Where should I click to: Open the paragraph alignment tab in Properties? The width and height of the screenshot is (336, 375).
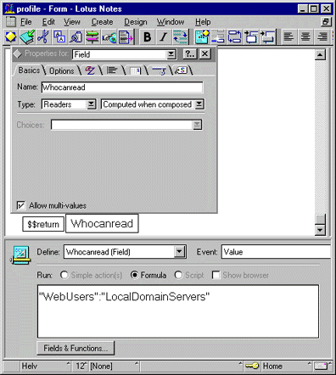[112, 70]
